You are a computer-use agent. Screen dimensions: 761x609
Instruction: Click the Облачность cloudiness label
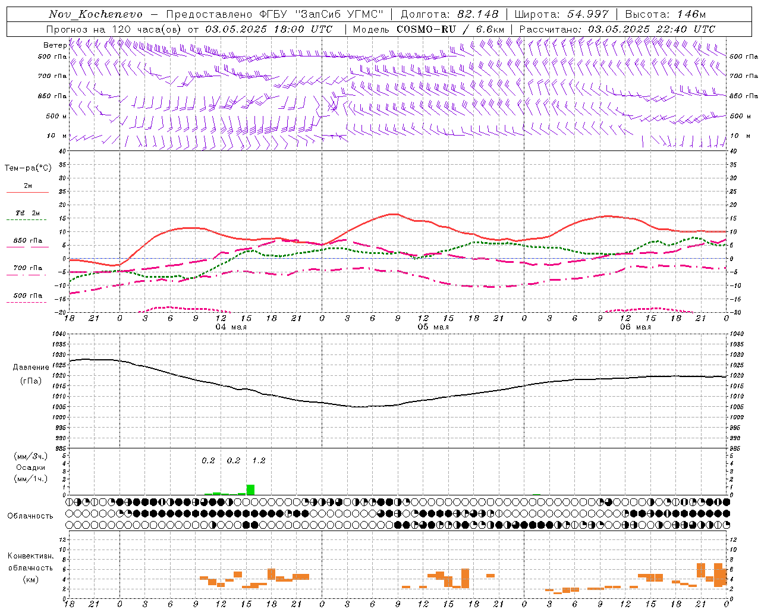pyautogui.click(x=30, y=516)
